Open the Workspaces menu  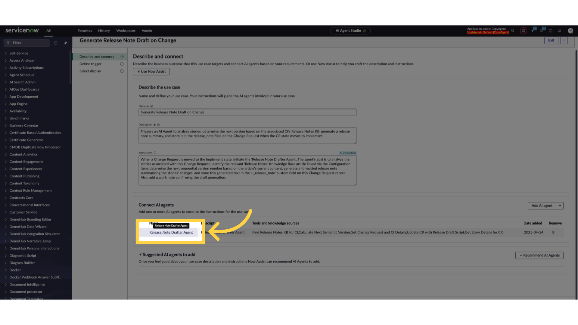click(x=126, y=31)
